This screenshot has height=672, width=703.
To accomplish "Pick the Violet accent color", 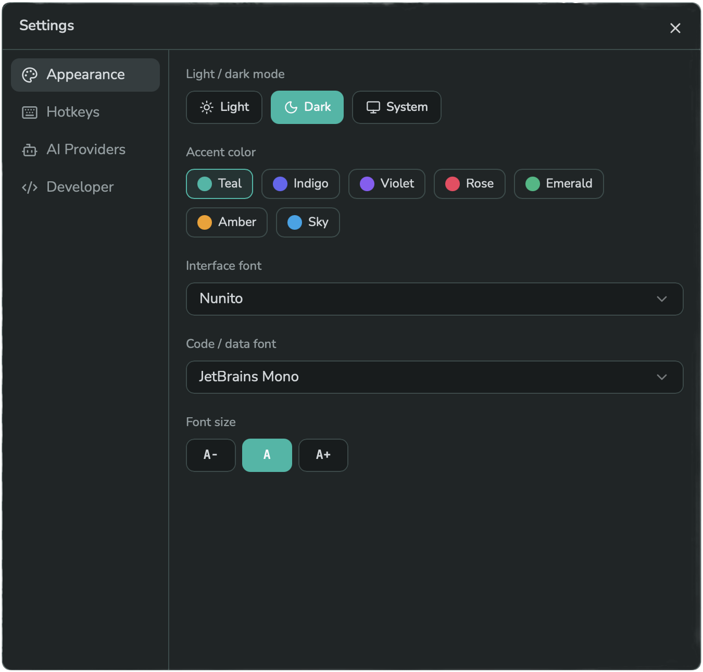I will (x=387, y=184).
